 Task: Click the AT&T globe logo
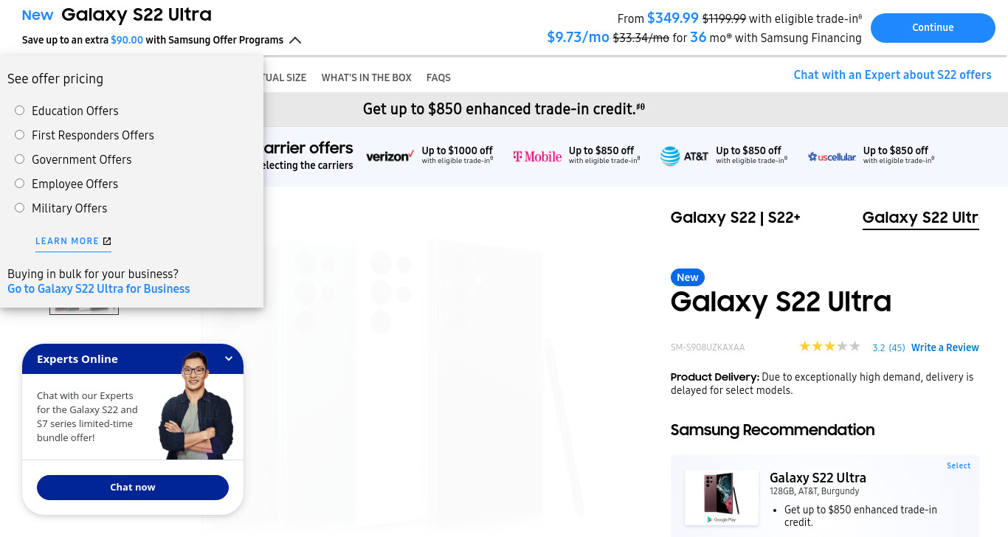tap(670, 156)
